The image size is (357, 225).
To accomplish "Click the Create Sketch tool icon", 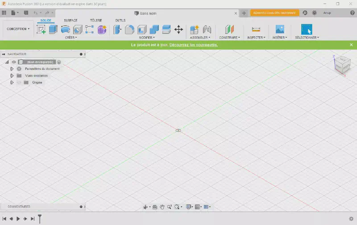I will point(41,29).
